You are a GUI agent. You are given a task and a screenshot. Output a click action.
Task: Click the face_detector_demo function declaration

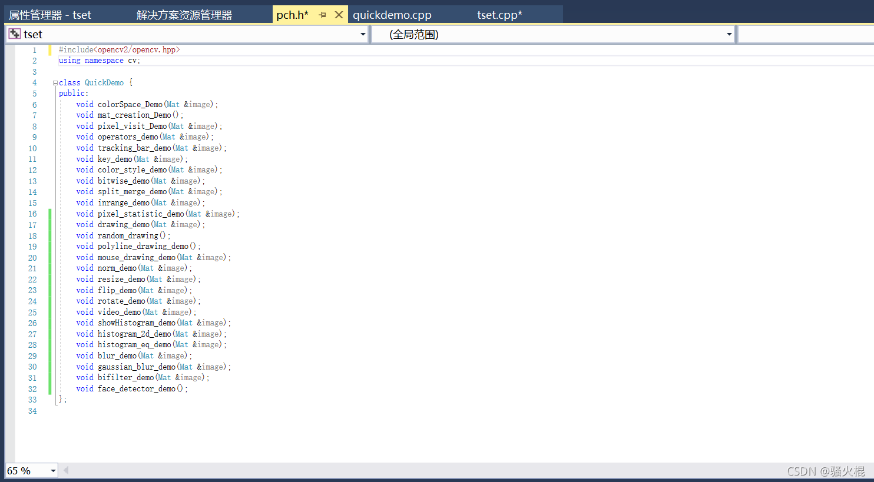click(x=132, y=388)
